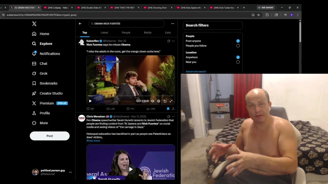The height and width of the screenshot is (184, 328).
Task: Bookmark this page with star icon
Action: pos(259,15)
